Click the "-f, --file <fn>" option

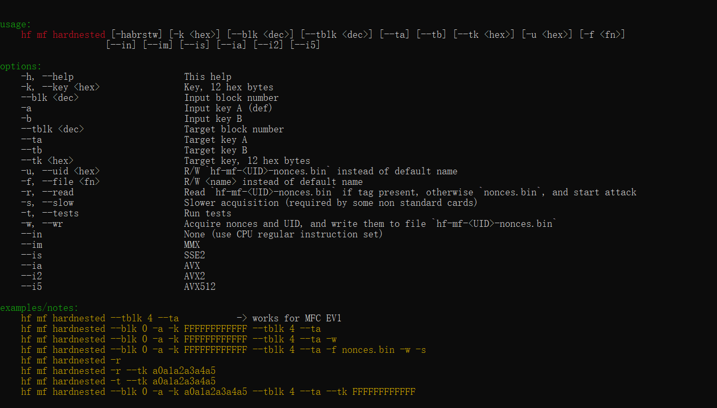60,182
